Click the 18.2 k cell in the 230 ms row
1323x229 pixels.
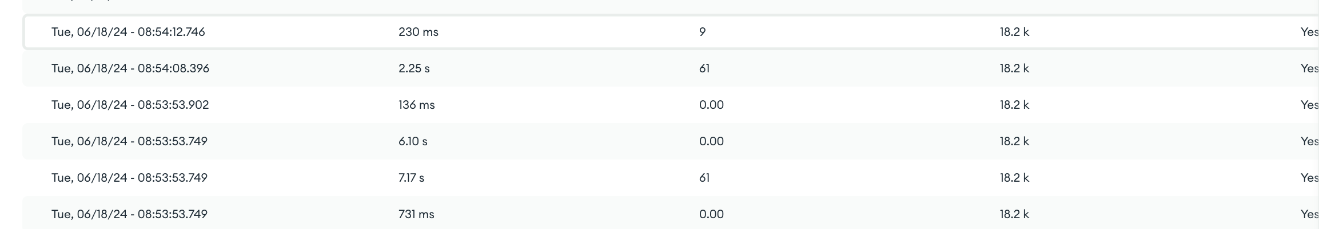1014,32
